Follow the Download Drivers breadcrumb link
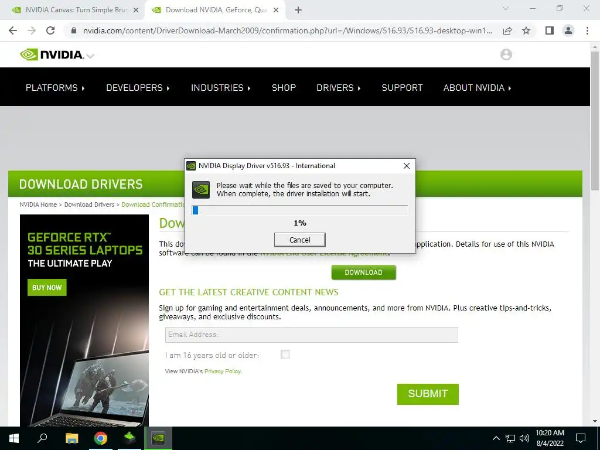The width and height of the screenshot is (600, 450). 89,204
